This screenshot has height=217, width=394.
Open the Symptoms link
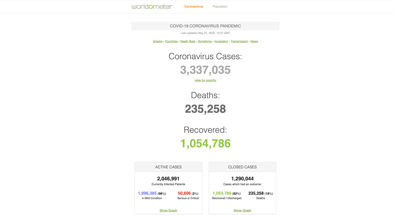pos(205,41)
